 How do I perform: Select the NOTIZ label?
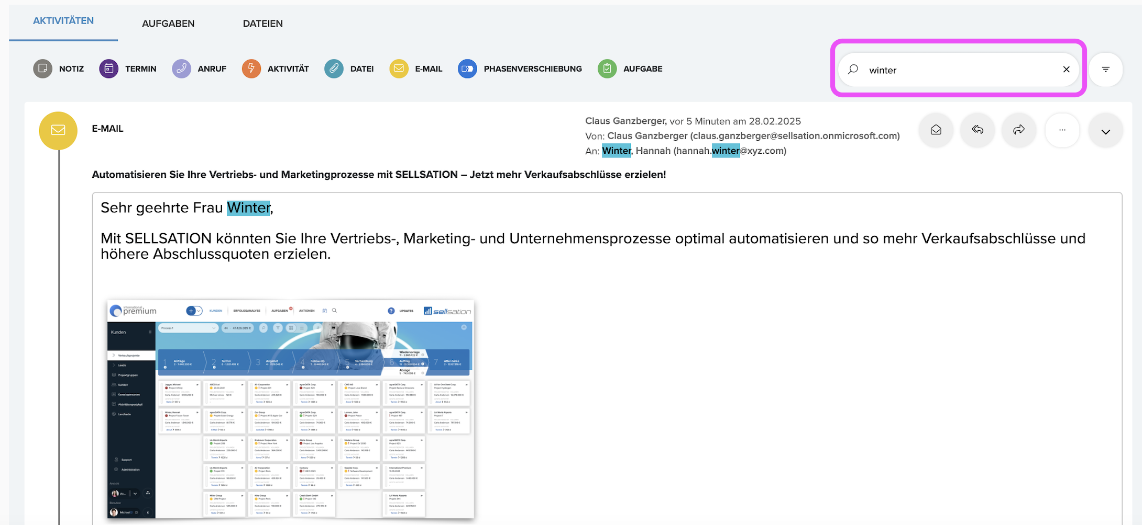point(71,69)
